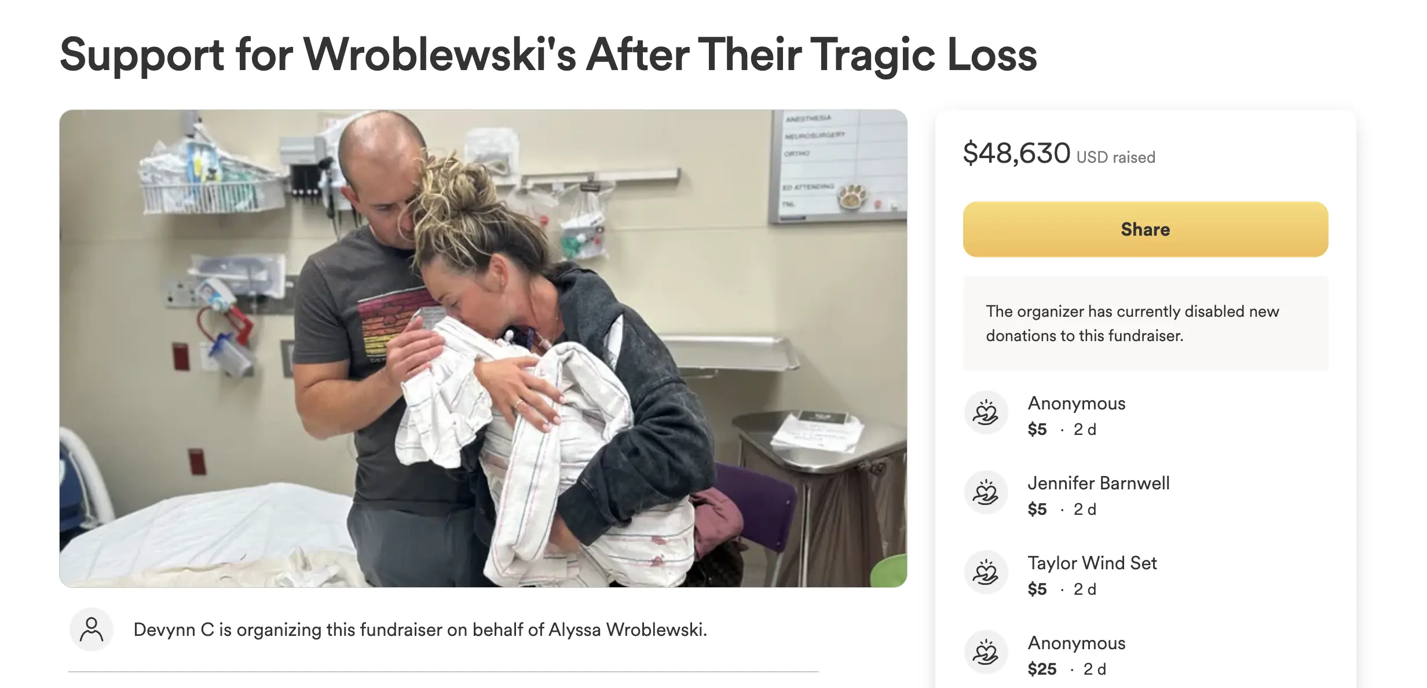The width and height of the screenshot is (1427, 688).
Task: Click donation icon beside Anonymous $25
Action: [986, 653]
